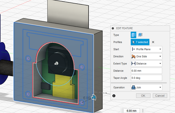Click the 7 selected profiles selector
The width and height of the screenshot is (175, 113).
(140, 42)
